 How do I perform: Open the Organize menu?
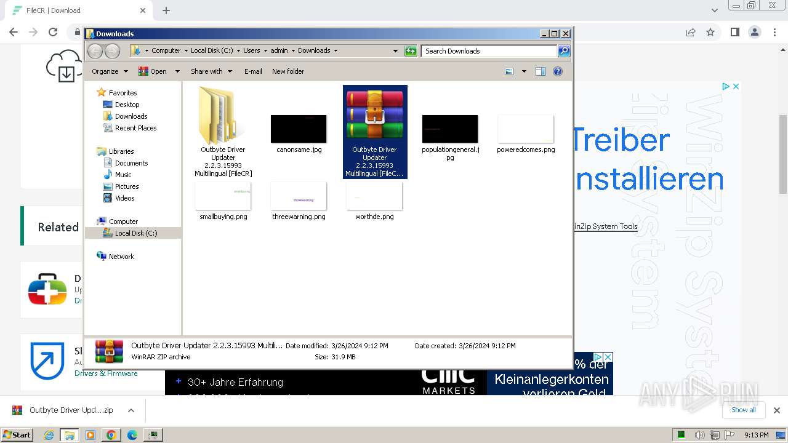click(110, 71)
